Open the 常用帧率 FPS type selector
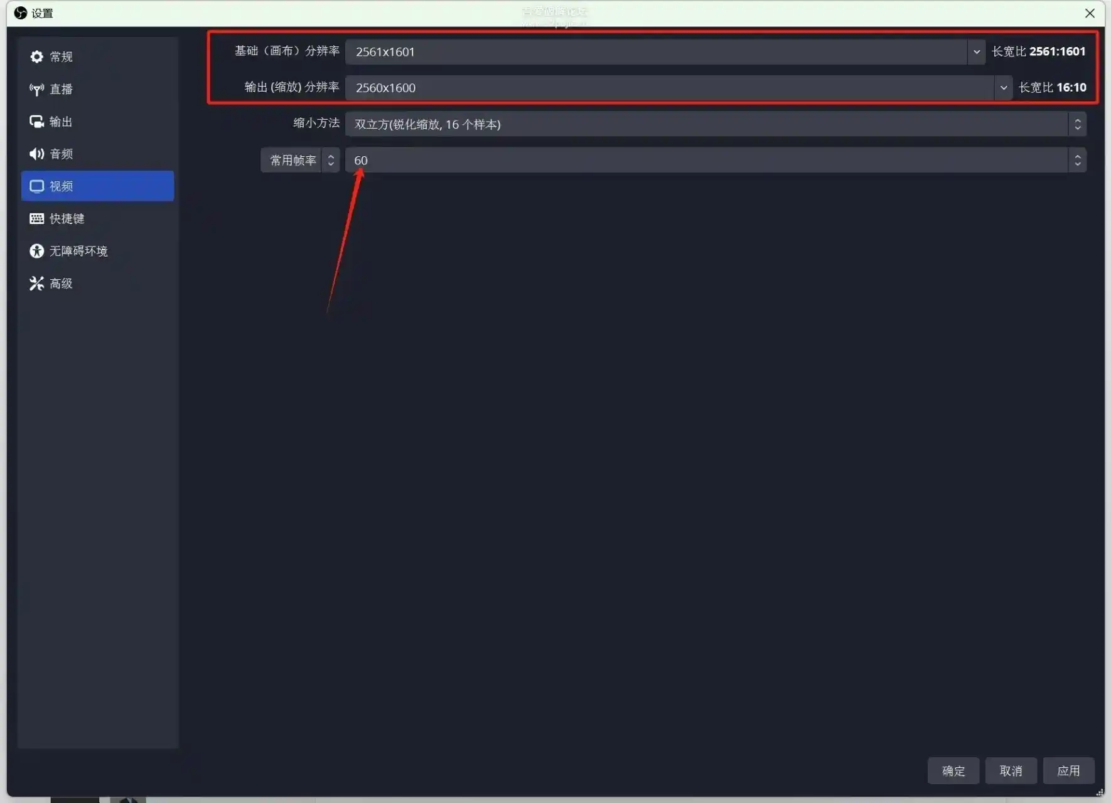The height and width of the screenshot is (803, 1111). tap(331, 160)
